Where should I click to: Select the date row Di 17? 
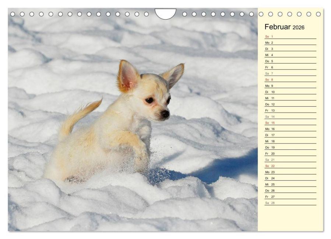(290, 135)
